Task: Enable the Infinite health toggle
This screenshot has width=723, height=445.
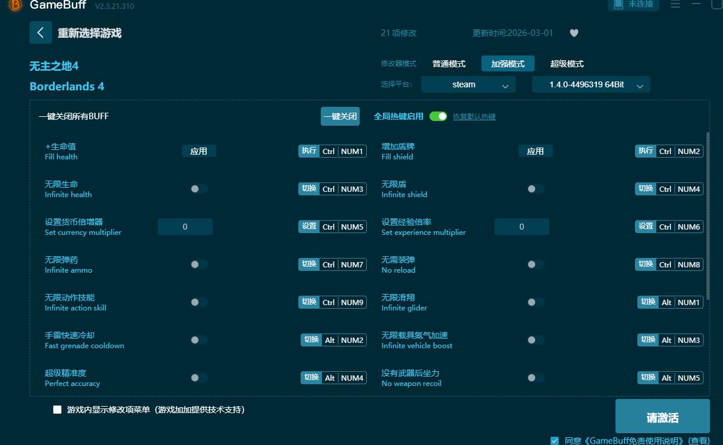Action: point(199,188)
